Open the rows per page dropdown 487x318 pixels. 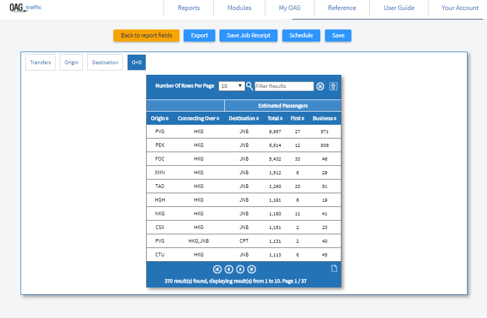coord(232,86)
